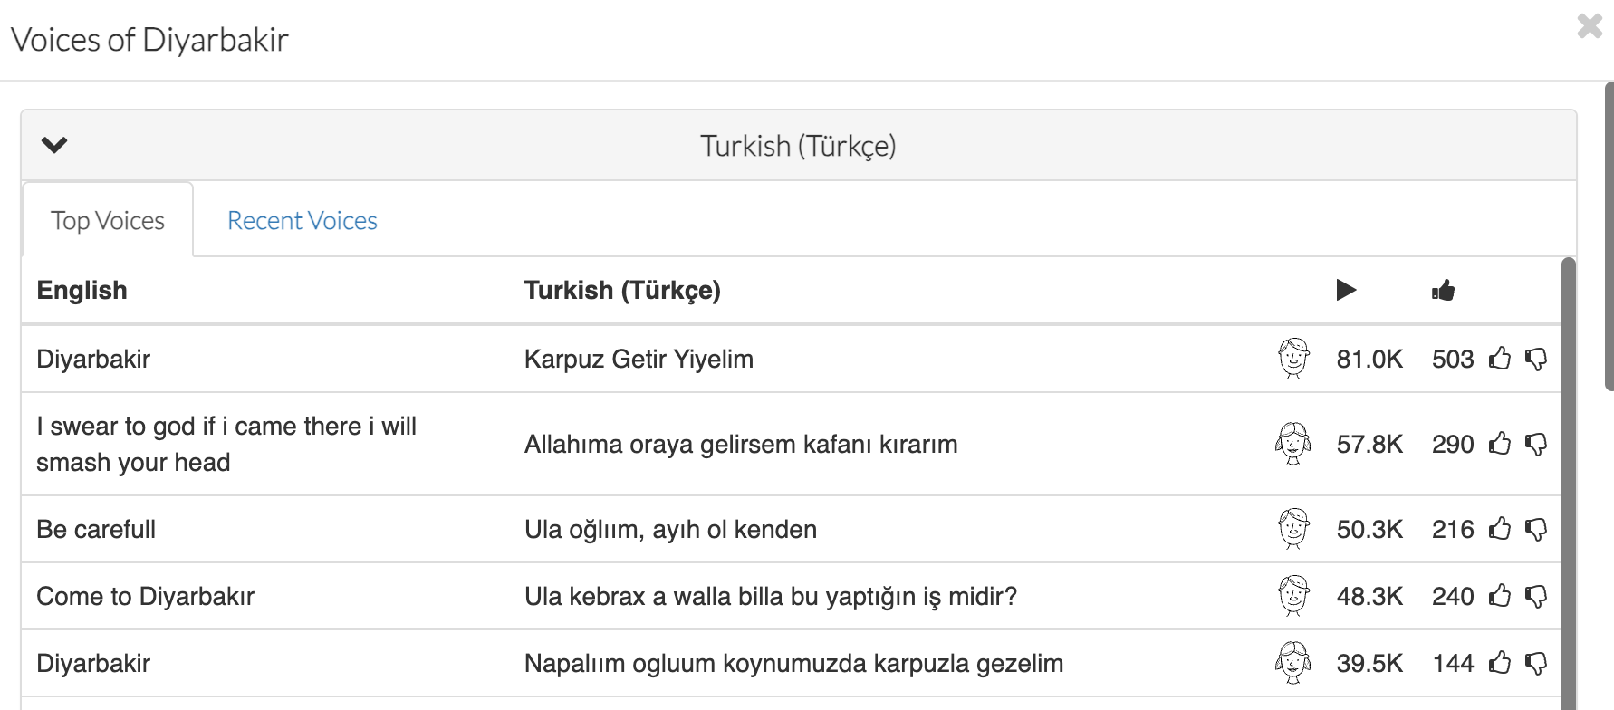Screen dimensions: 1614x710
Task: Thumbs down the 'smash your head' voice
Action: 1536,445
